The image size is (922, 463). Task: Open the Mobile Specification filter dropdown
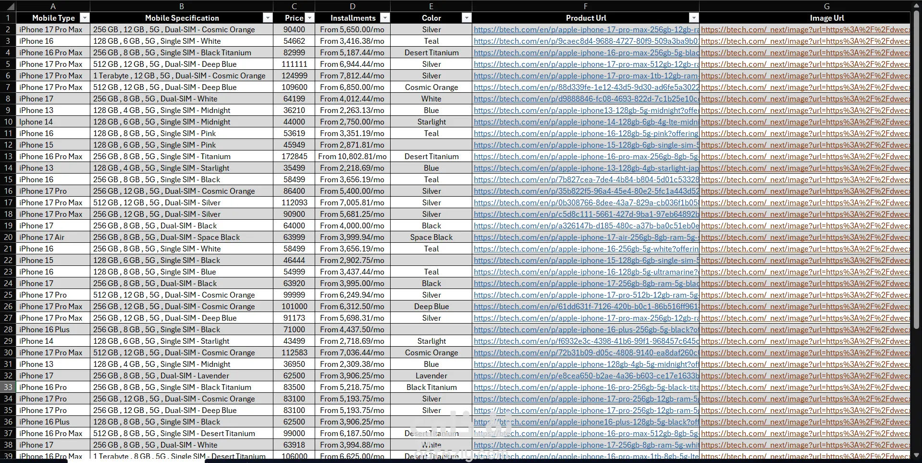click(x=268, y=18)
